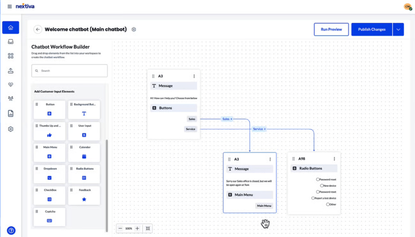415x237 pixels.
Task: Select the Calender element tile
Action: tap(84, 152)
